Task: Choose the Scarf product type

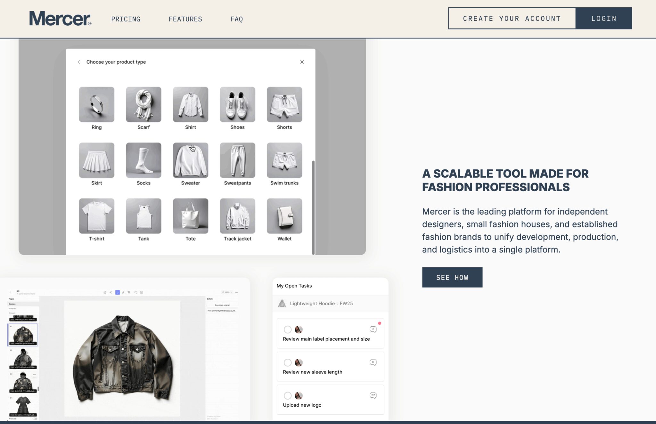Action: click(143, 108)
